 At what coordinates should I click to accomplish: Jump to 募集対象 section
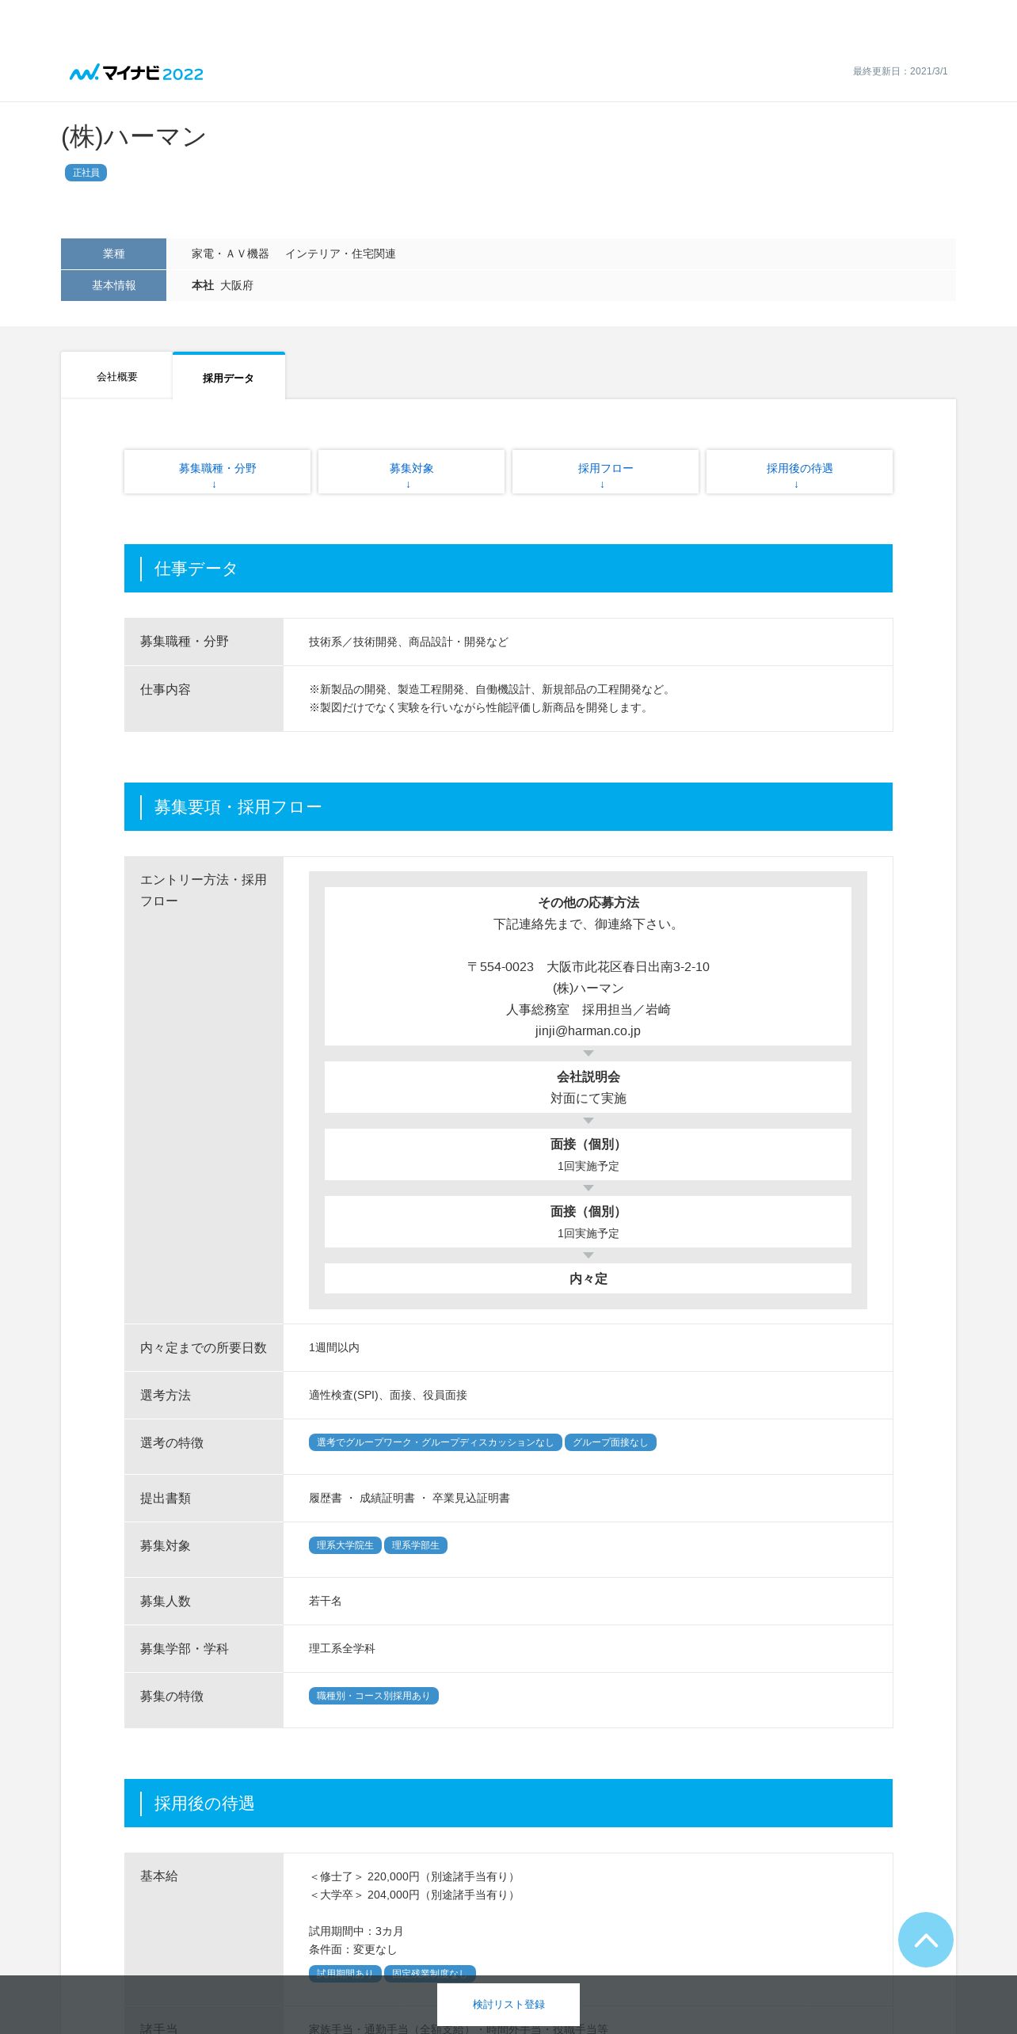[x=411, y=472]
